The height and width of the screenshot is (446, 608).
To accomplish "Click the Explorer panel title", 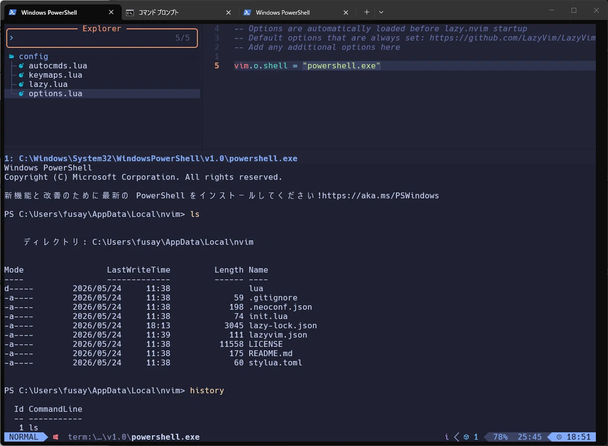I will pyautogui.click(x=102, y=29).
